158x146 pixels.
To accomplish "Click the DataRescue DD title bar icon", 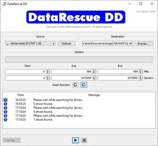I will pos(4,4).
